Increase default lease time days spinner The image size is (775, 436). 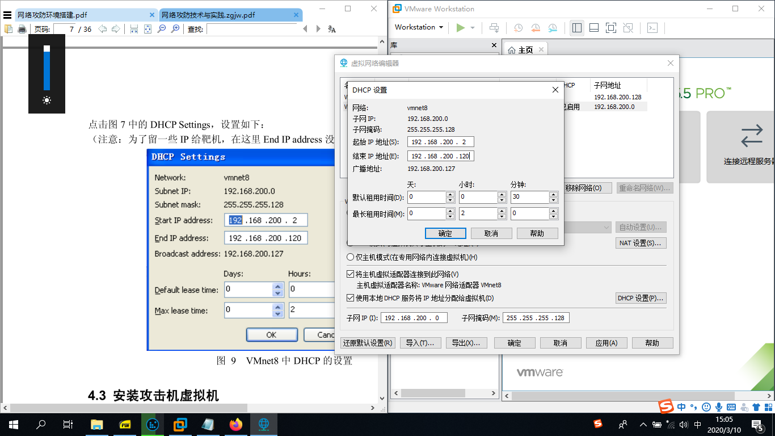(x=450, y=194)
